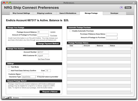Click the Date column header
Viewport: 138px width, 101px height.
click(75, 46)
